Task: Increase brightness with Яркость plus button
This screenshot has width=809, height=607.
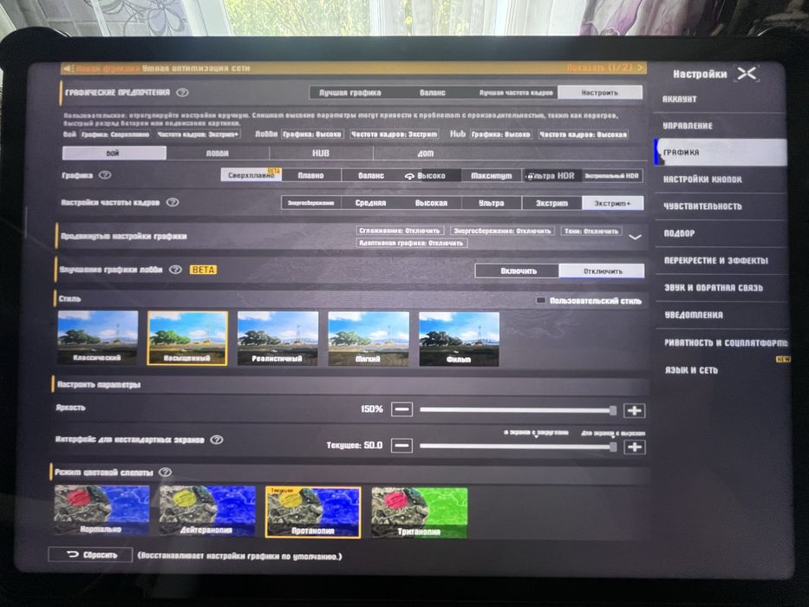Action: pyautogui.click(x=634, y=411)
